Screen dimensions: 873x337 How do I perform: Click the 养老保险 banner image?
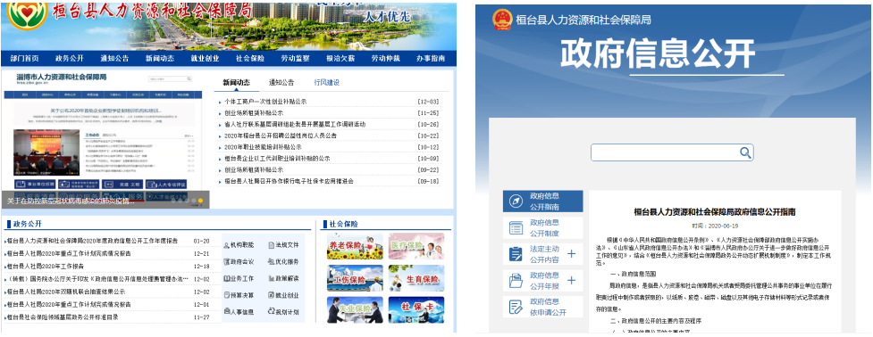(355, 246)
